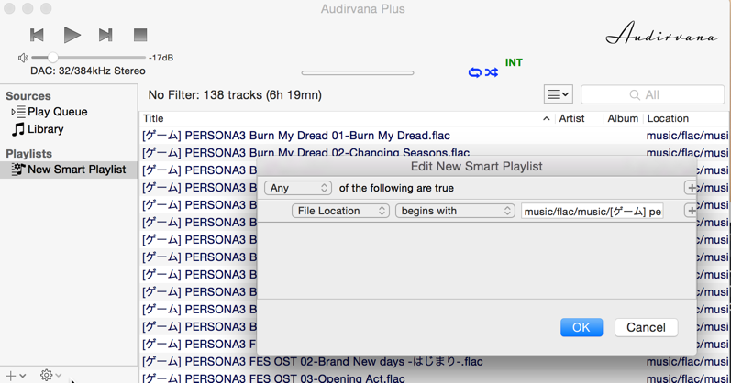731x383 pixels.
Task: Sort by the Title column header
Action: click(153, 118)
